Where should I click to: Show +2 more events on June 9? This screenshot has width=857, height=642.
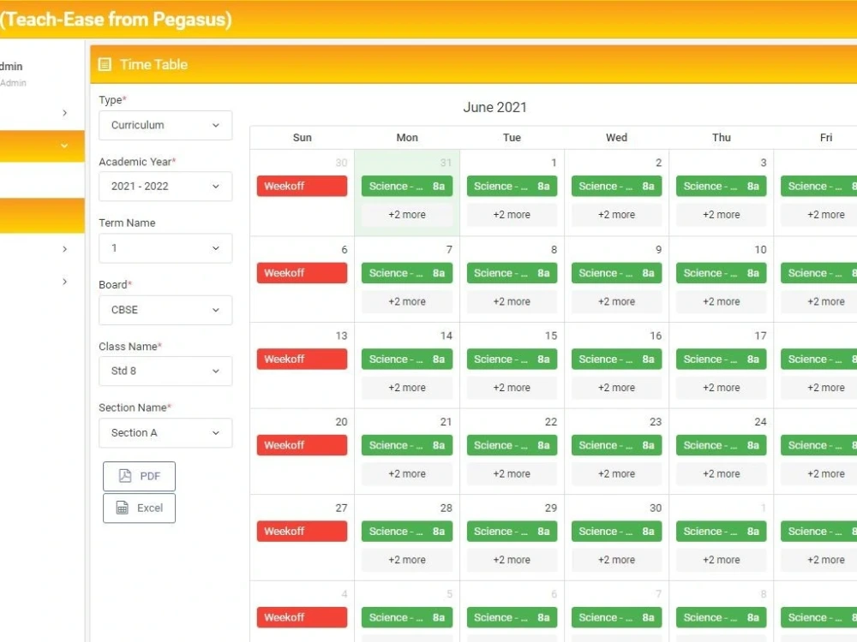(616, 301)
